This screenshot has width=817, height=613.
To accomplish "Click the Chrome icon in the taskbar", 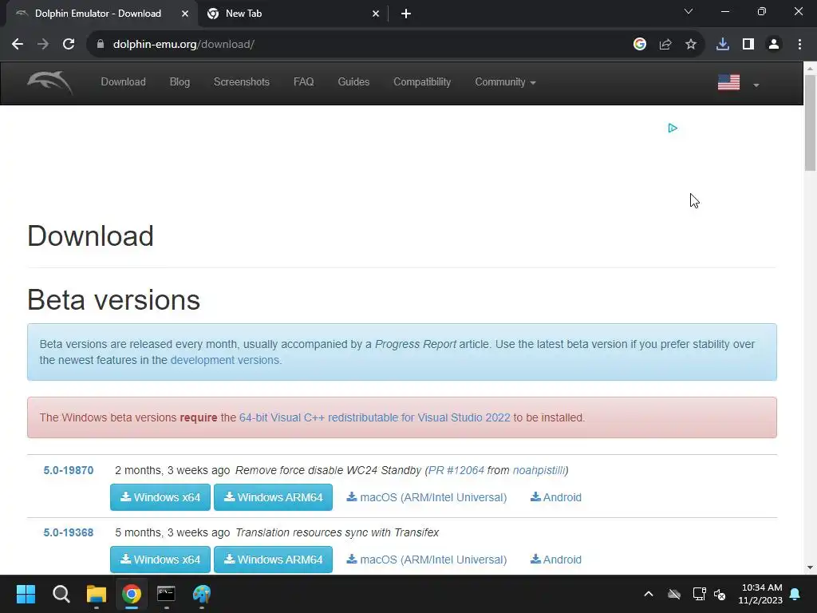I will (x=132, y=594).
